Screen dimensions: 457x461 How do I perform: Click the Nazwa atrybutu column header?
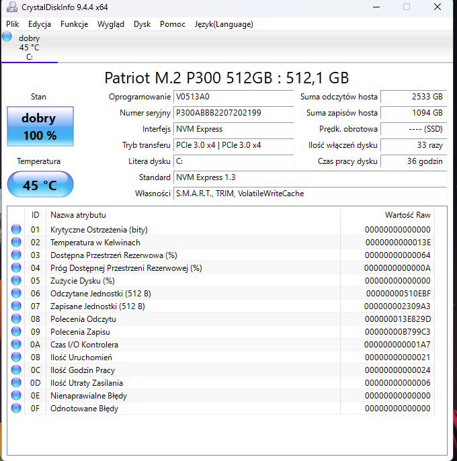pos(193,215)
